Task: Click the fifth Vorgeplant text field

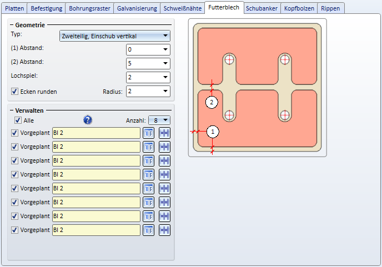Action: (95, 188)
